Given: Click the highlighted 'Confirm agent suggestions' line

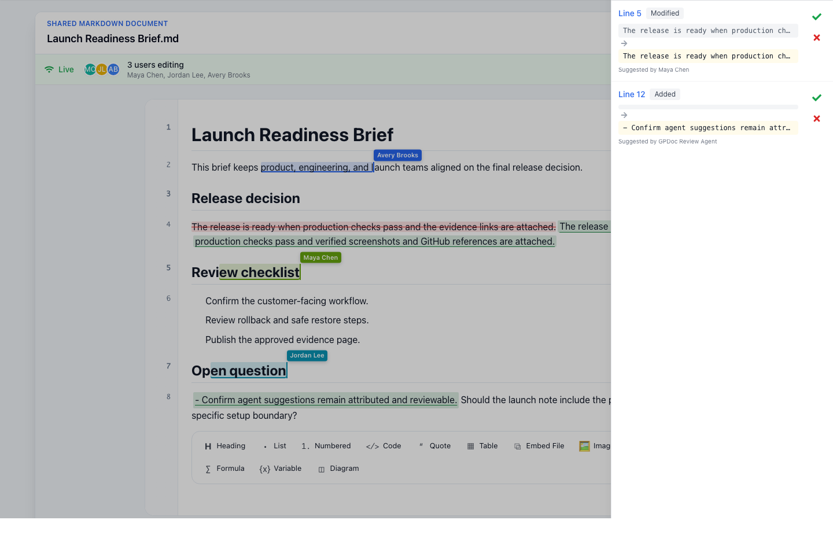Looking at the screenshot, I should [x=326, y=400].
